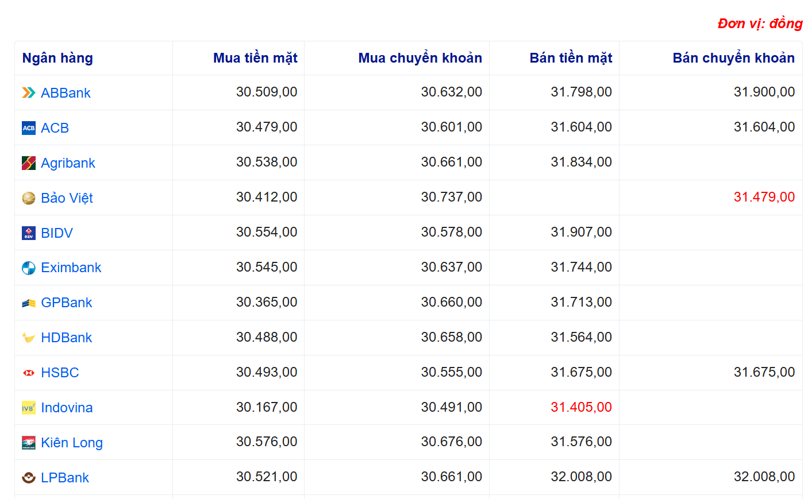Open the Eximbank link
This screenshot has height=499, width=804.
71,268
